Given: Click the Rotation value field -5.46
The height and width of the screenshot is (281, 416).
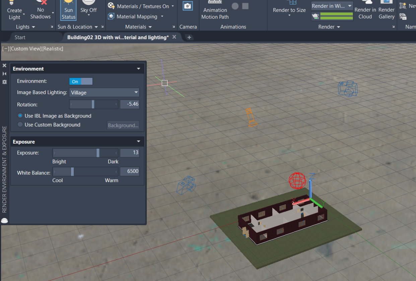Looking at the screenshot, I should pos(130,104).
